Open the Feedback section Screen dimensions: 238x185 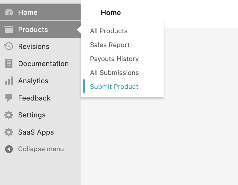pos(34,98)
